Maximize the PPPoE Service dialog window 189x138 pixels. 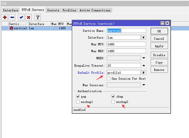click(163, 24)
